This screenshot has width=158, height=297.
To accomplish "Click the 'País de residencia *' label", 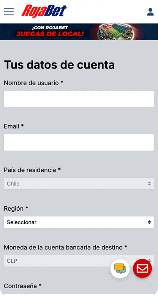I will [32, 170].
